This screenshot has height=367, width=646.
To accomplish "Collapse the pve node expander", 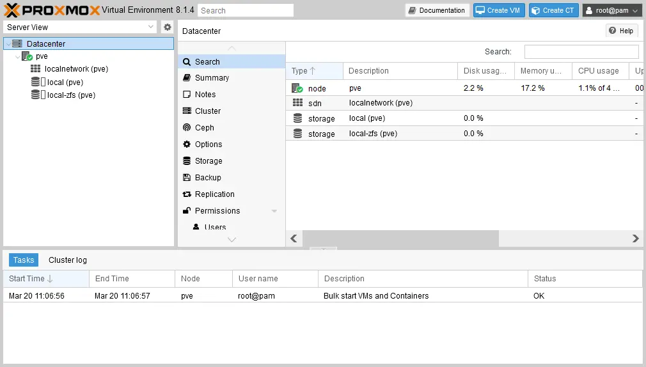I will coord(18,56).
